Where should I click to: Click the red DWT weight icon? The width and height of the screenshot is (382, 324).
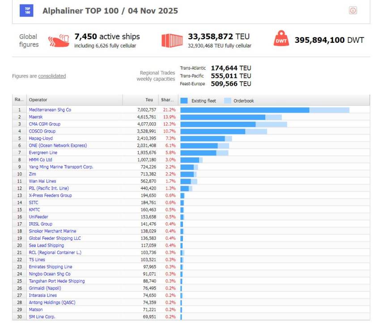click(x=281, y=39)
